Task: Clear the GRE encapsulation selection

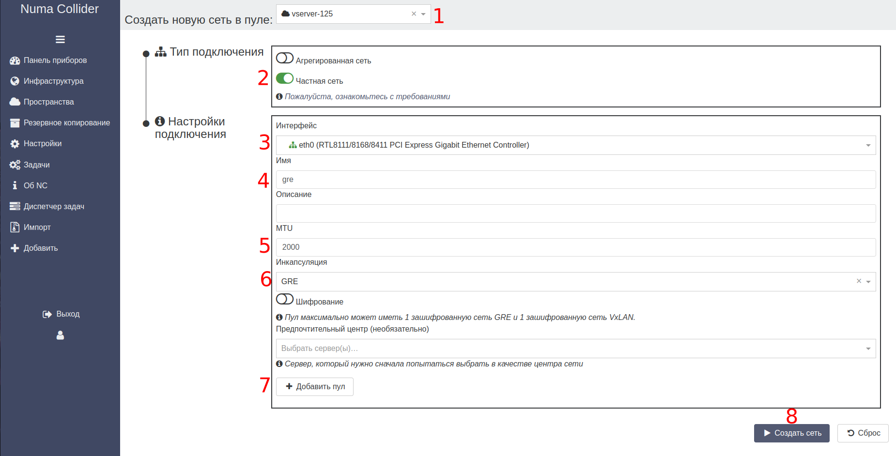Action: (x=859, y=281)
